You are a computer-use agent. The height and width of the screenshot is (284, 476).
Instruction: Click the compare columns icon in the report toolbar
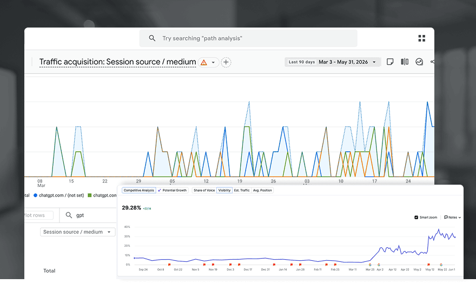pyautogui.click(x=405, y=62)
